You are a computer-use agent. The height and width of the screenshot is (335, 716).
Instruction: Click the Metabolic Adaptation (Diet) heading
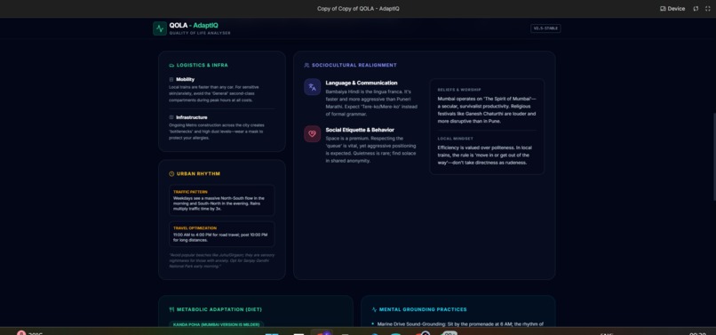click(219, 309)
